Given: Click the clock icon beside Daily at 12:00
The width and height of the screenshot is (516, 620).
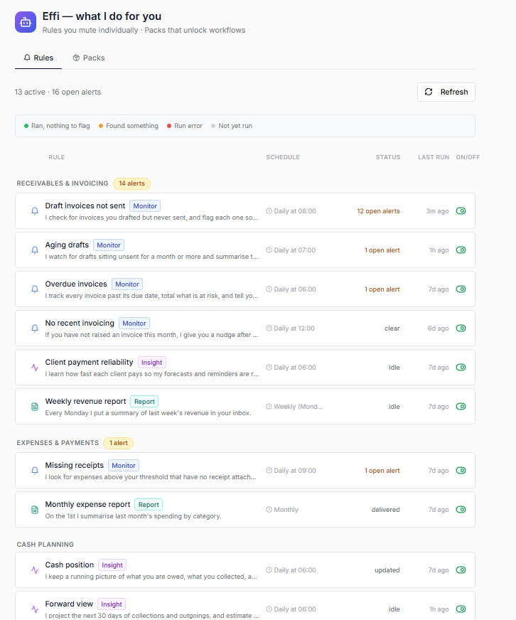Looking at the screenshot, I should pyautogui.click(x=269, y=328).
